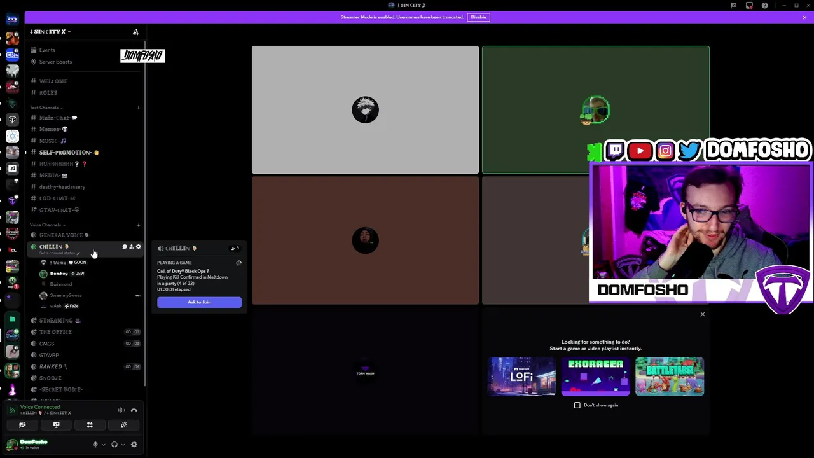The image size is (814, 458).
Task: Open the T-shield logo server icon
Action: coord(12,120)
